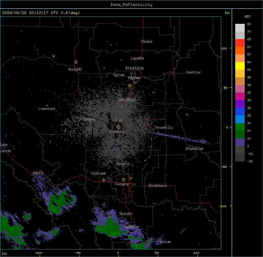Click the -30 value in the dBZ legend

click(250, 161)
